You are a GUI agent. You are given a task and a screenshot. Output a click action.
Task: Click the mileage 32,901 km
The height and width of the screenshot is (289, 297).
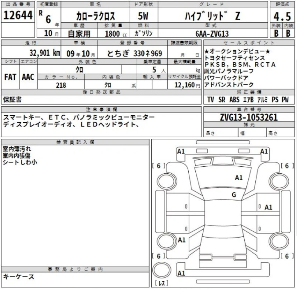tap(45, 53)
